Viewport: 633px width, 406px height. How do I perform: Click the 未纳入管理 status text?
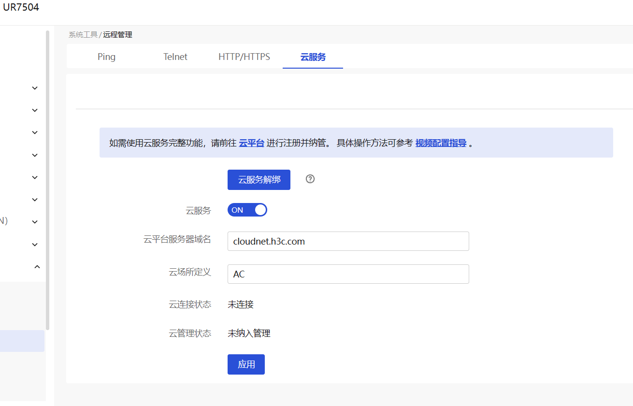click(249, 333)
